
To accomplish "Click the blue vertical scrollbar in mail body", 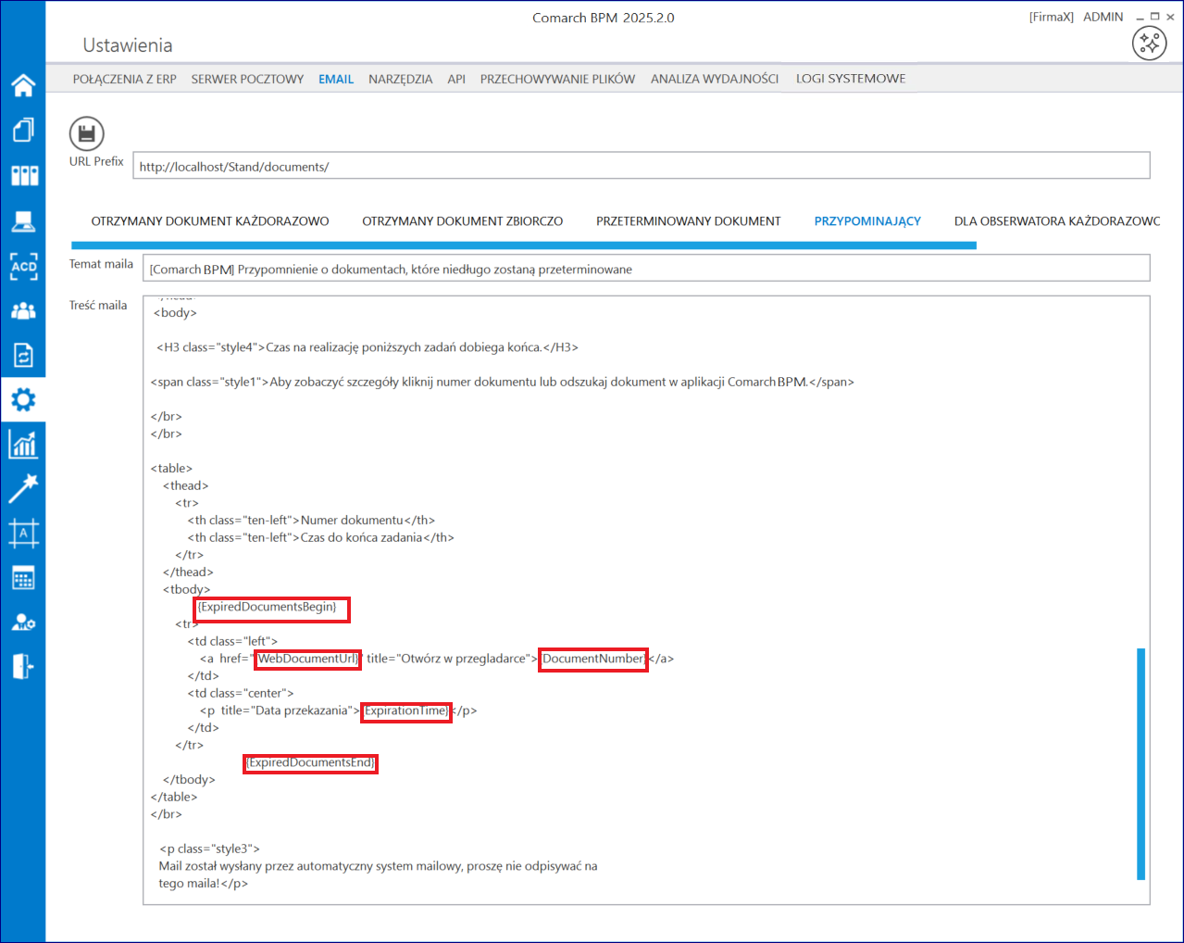I will [x=1140, y=763].
